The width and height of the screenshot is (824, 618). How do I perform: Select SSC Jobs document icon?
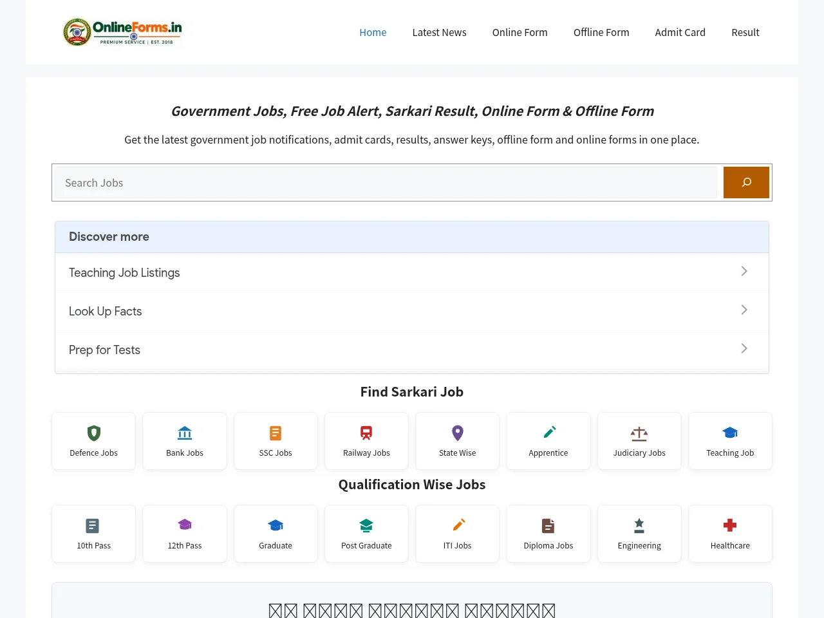(x=276, y=433)
